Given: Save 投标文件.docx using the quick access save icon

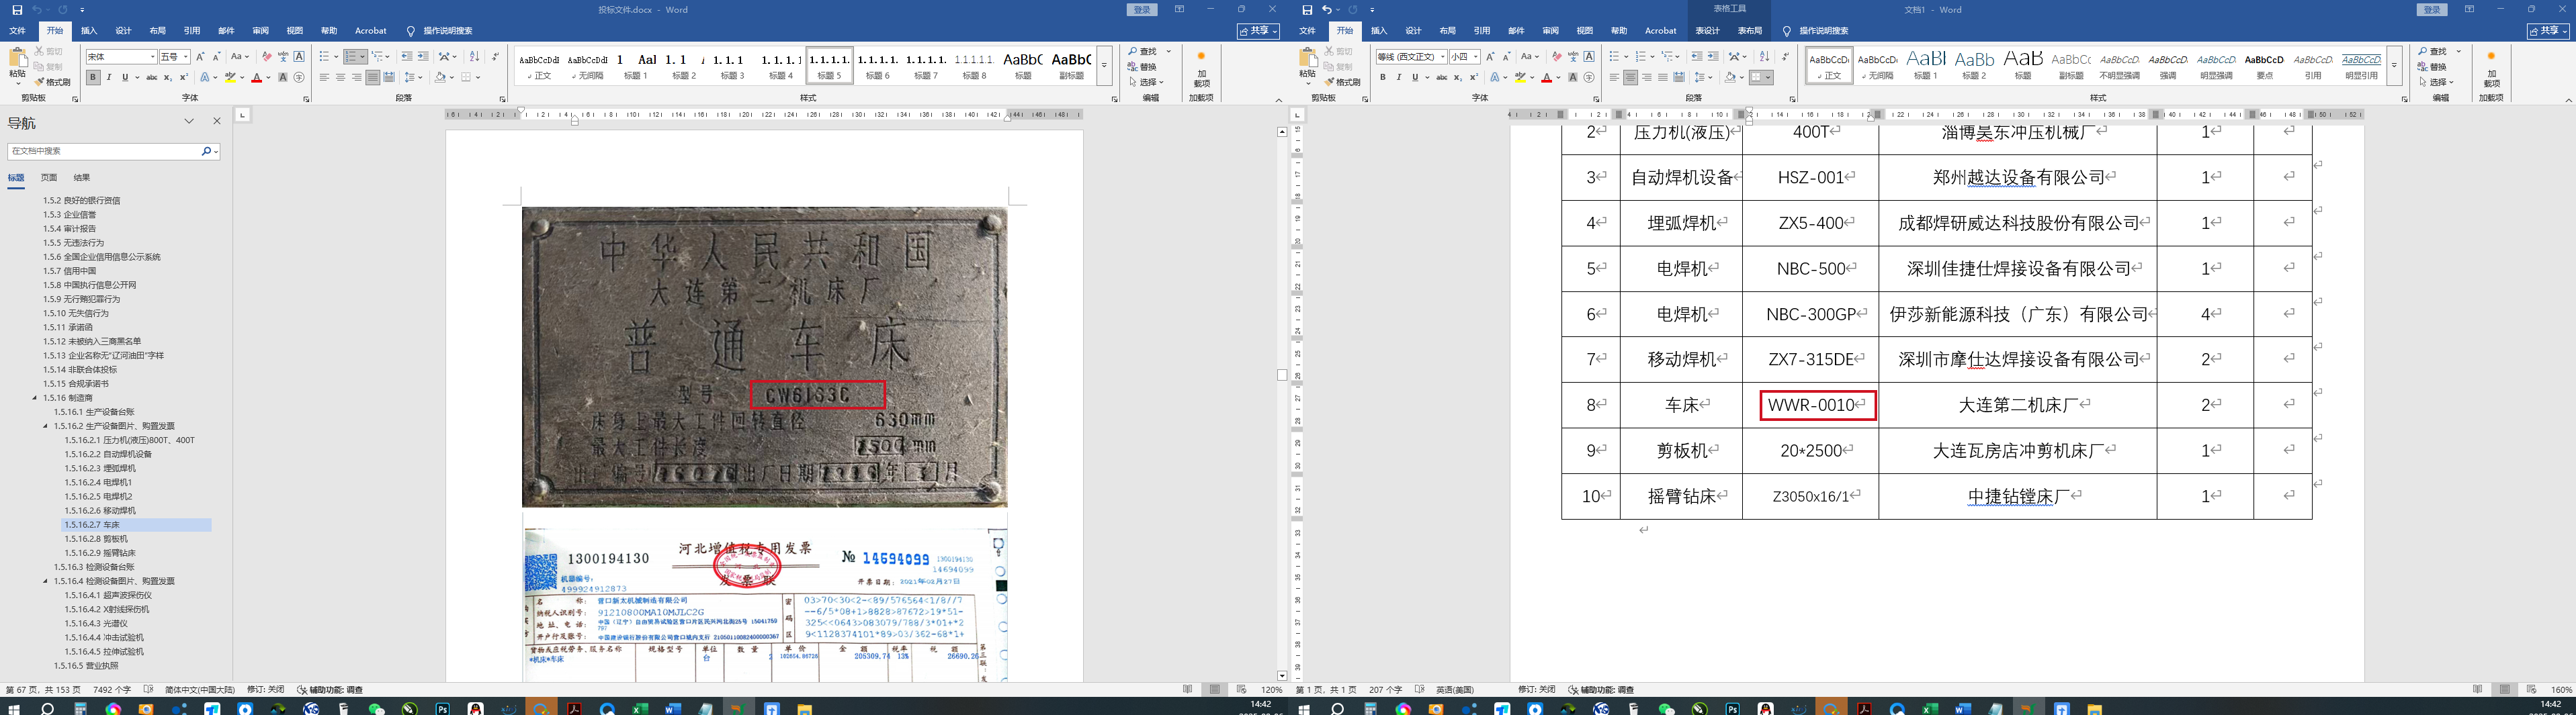Looking at the screenshot, I should (x=17, y=10).
